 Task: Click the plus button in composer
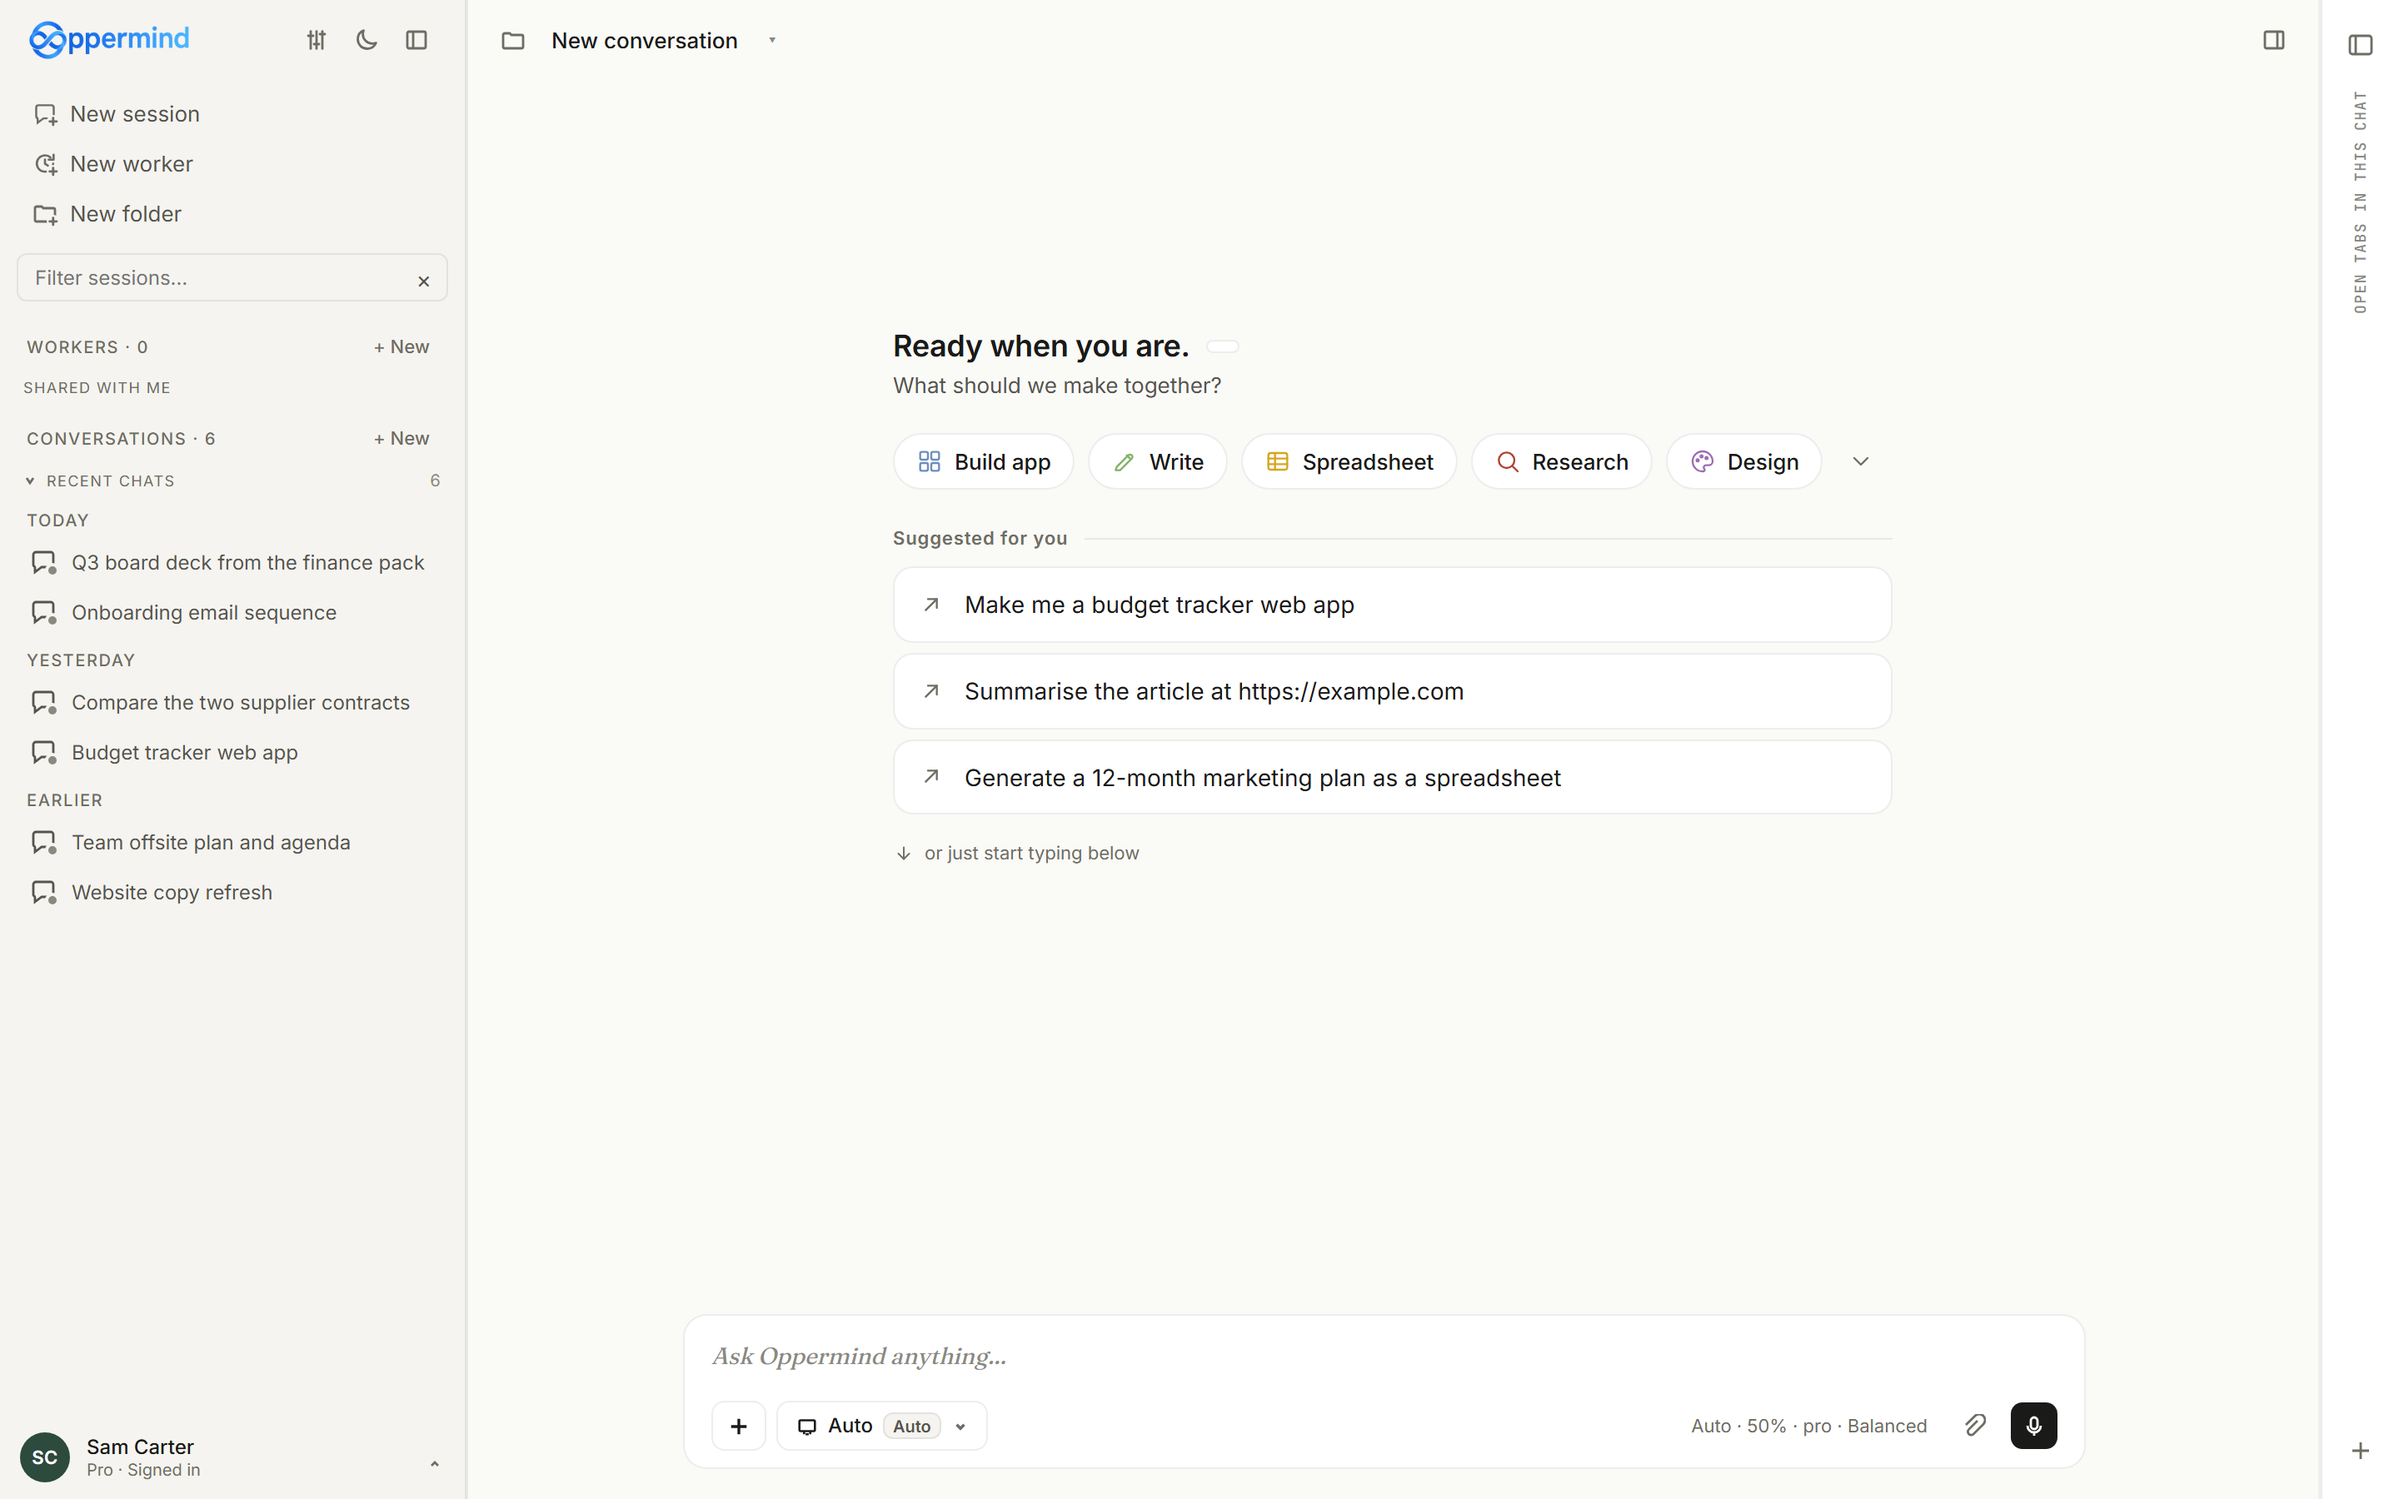pyautogui.click(x=739, y=1426)
